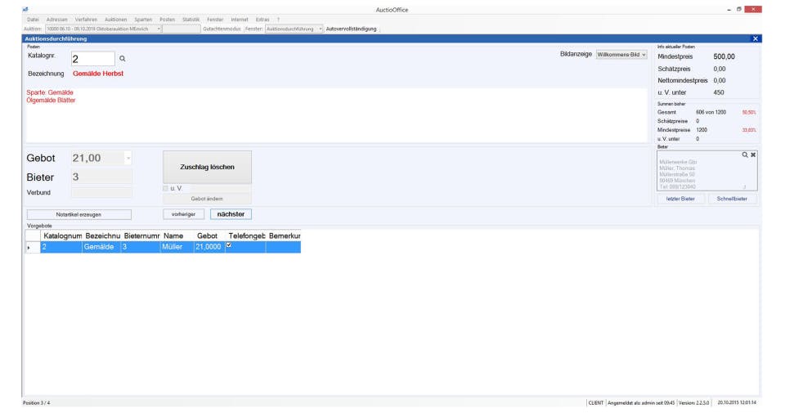Screen dimensions: 785x413
Task: Click into the Katalognr. input field
Action: [x=93, y=59]
